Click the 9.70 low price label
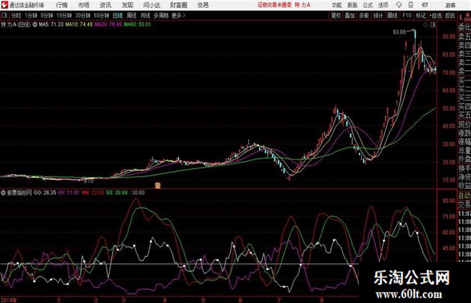471x303 pixels. 89,181
